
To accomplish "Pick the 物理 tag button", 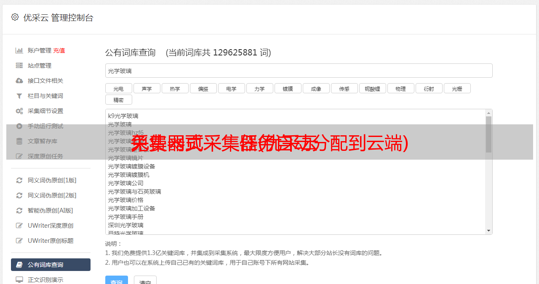I will click(x=400, y=89).
